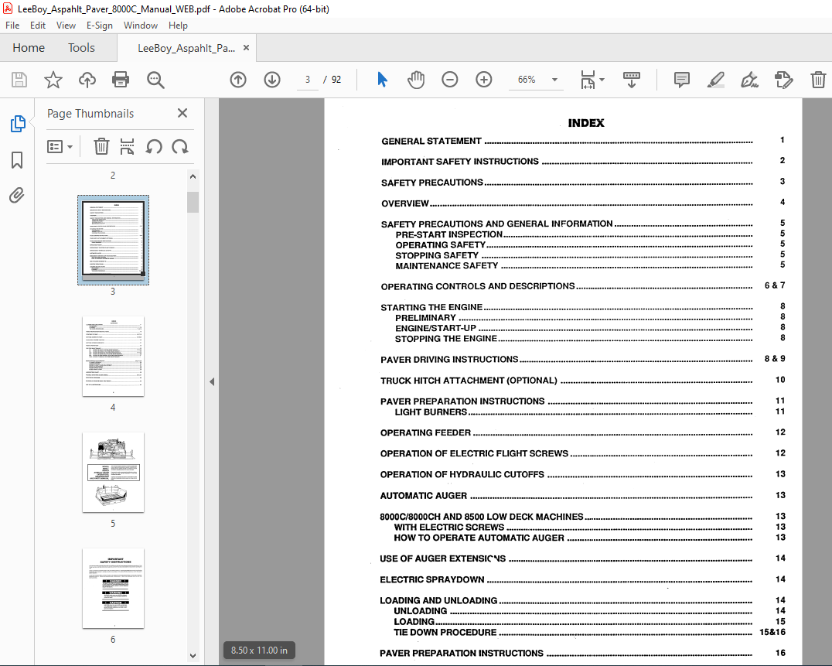Open the Edit menu
The image size is (832, 666).
[x=38, y=26]
